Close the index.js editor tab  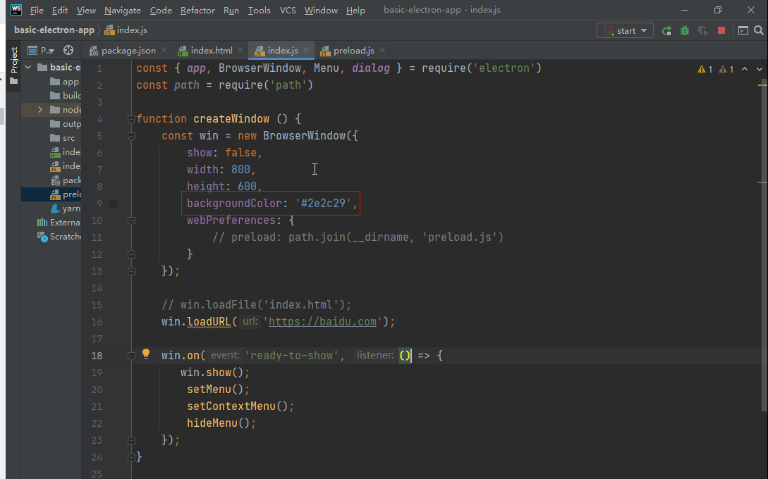point(306,51)
